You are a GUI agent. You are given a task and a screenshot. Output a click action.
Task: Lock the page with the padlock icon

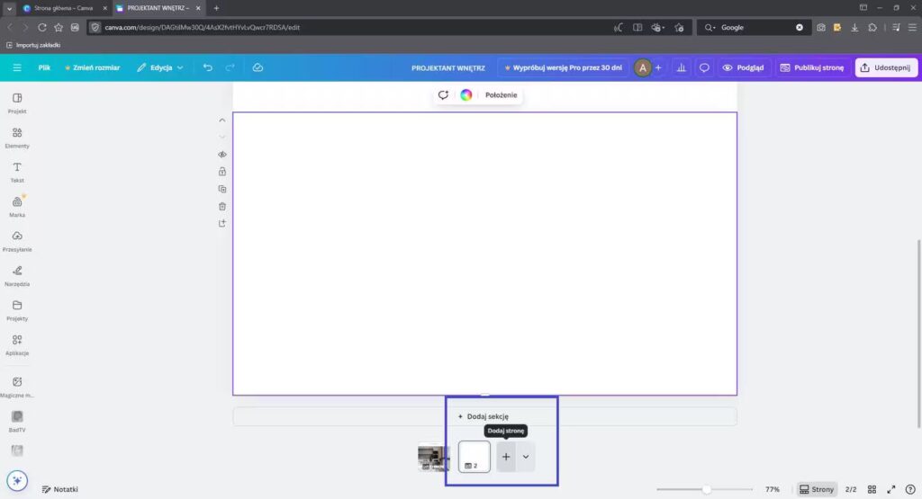(222, 172)
